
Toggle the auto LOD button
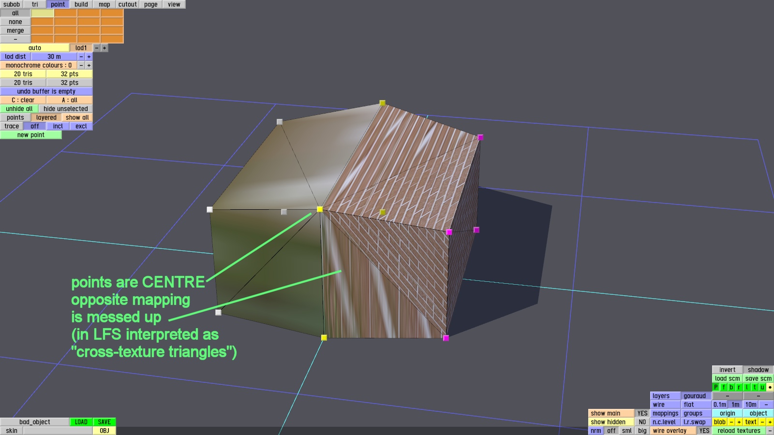pos(35,48)
